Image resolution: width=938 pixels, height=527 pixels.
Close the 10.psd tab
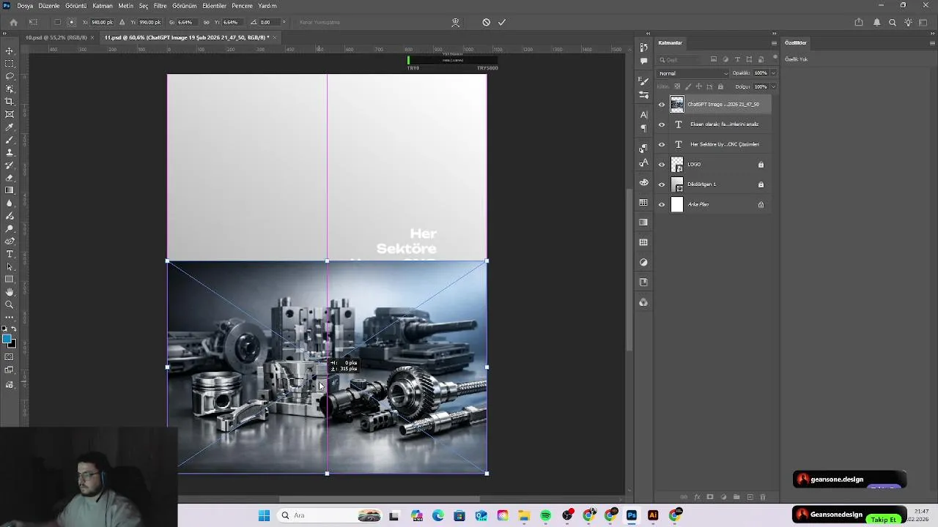coord(92,37)
